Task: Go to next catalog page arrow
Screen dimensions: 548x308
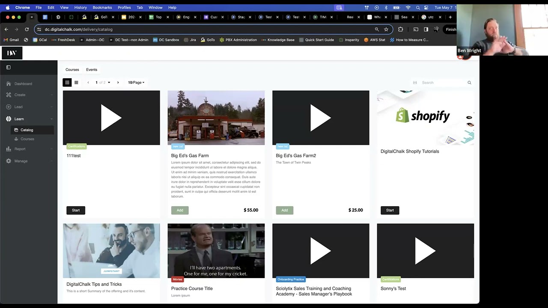Action: pyautogui.click(x=118, y=83)
